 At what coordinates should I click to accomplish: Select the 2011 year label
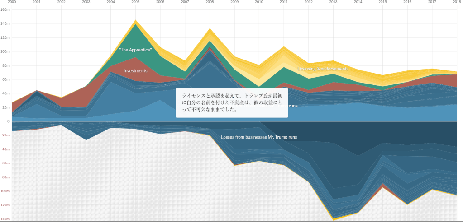point(284,2)
